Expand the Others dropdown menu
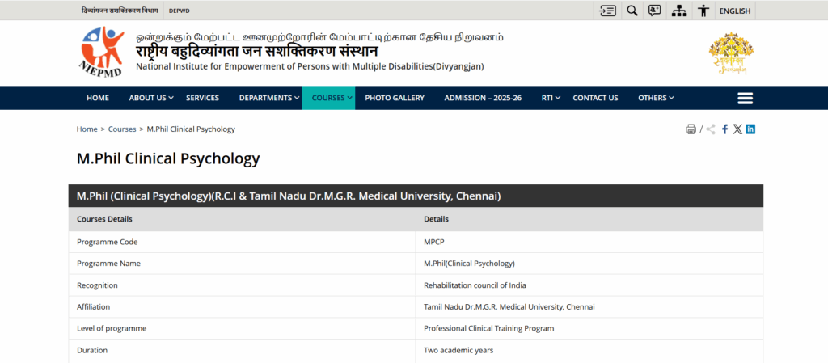 click(655, 98)
